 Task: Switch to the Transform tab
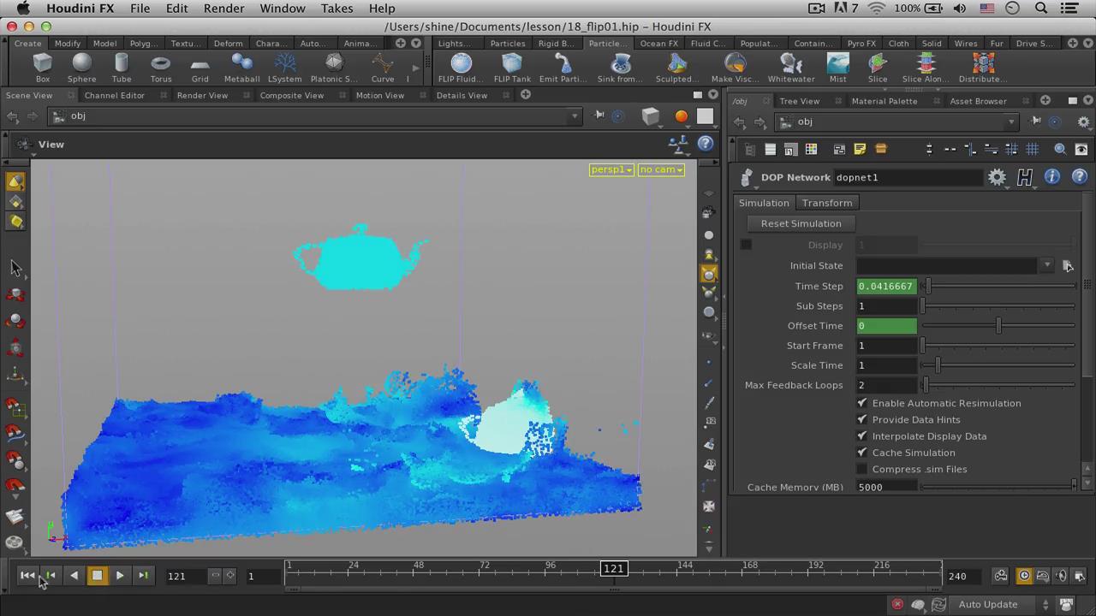point(827,203)
